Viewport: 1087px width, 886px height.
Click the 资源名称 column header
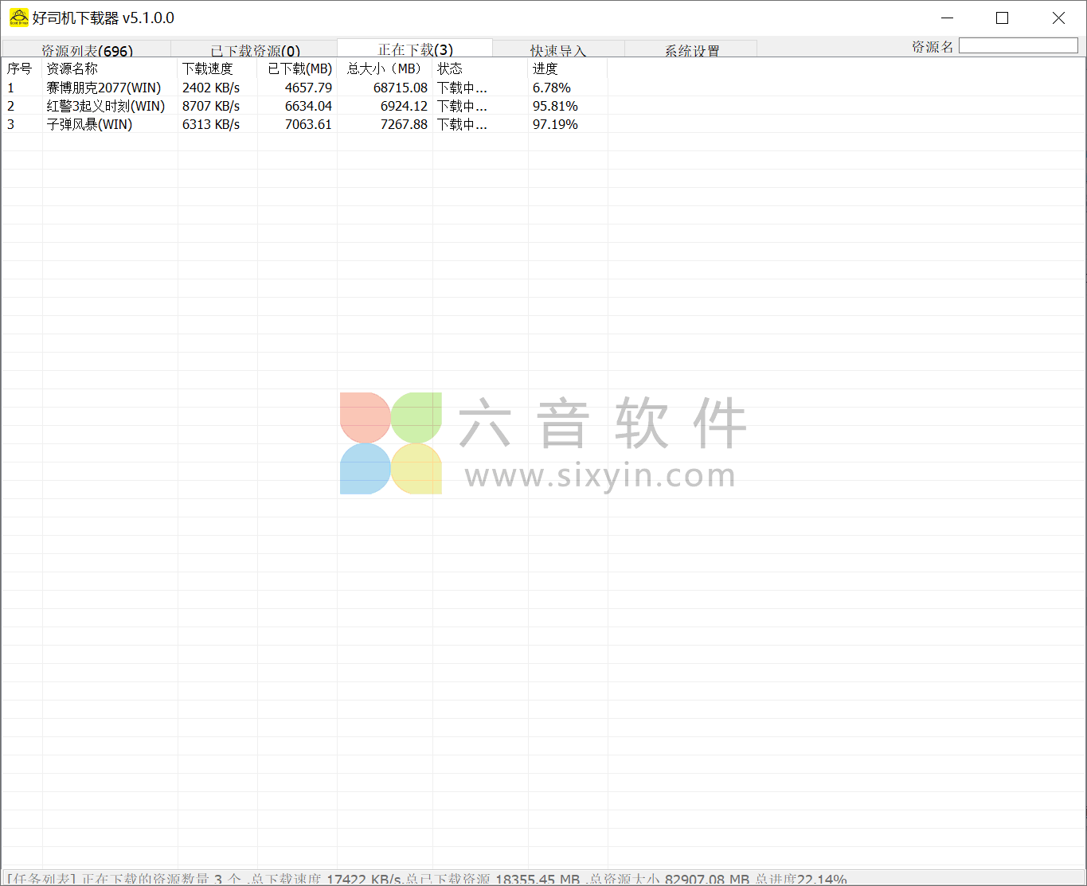[72, 68]
